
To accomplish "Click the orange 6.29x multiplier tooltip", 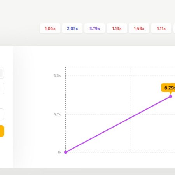I will pyautogui.click(x=168, y=88).
